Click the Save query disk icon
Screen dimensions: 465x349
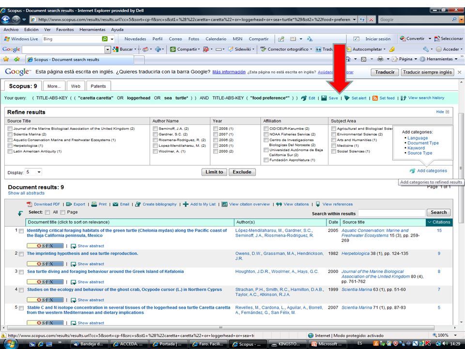coord(324,98)
